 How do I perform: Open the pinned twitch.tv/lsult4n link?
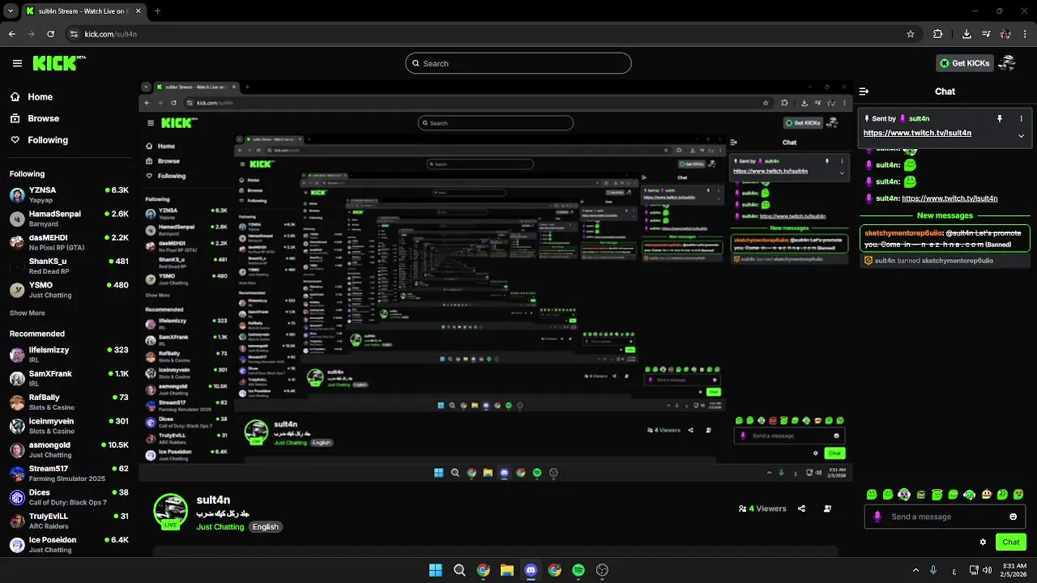click(917, 133)
